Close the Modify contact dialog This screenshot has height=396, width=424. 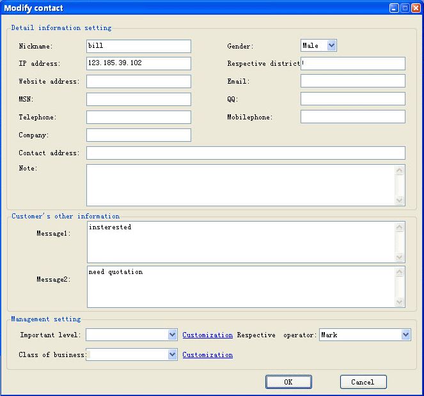[x=416, y=8]
